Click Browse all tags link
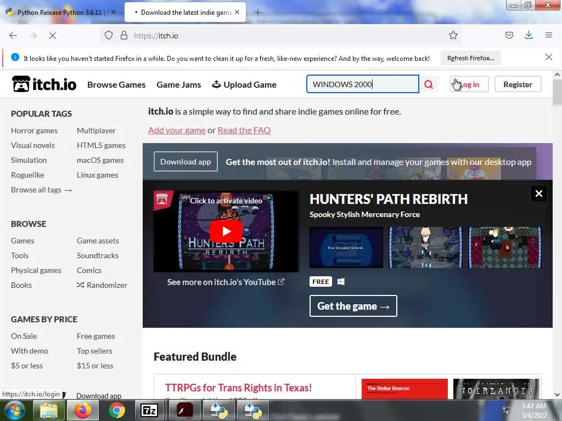The image size is (562, 421). pos(41,190)
